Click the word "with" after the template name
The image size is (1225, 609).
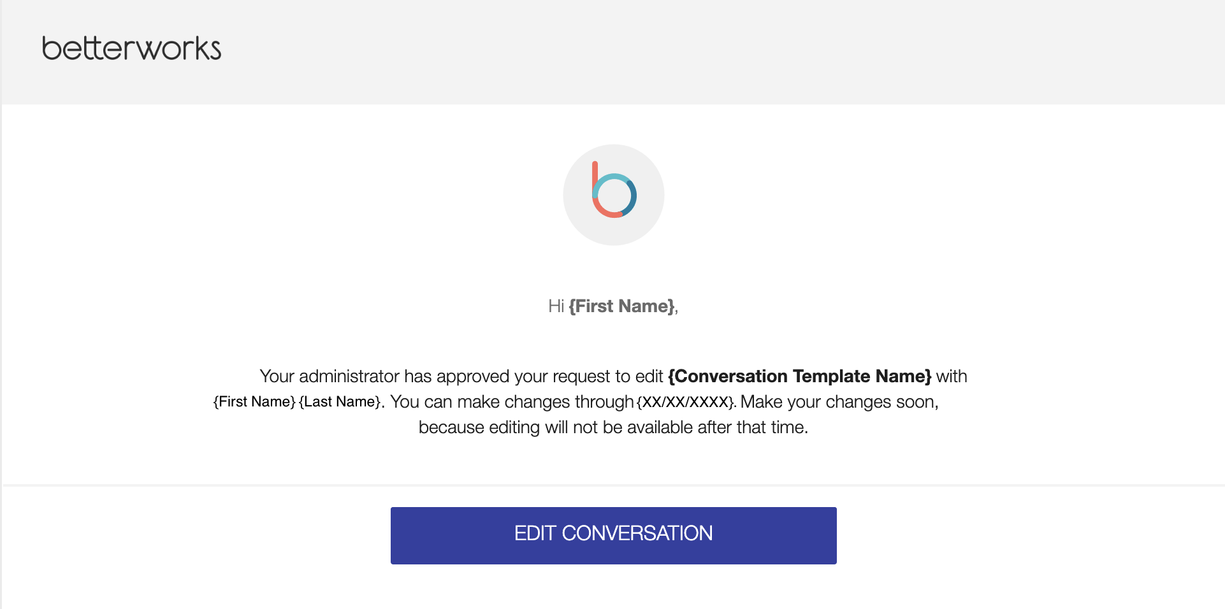(x=952, y=376)
